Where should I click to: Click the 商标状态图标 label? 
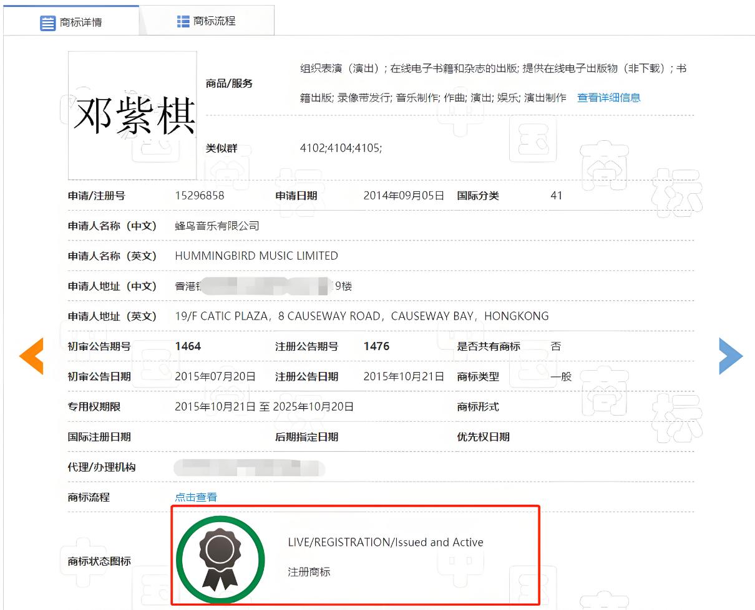pos(99,561)
